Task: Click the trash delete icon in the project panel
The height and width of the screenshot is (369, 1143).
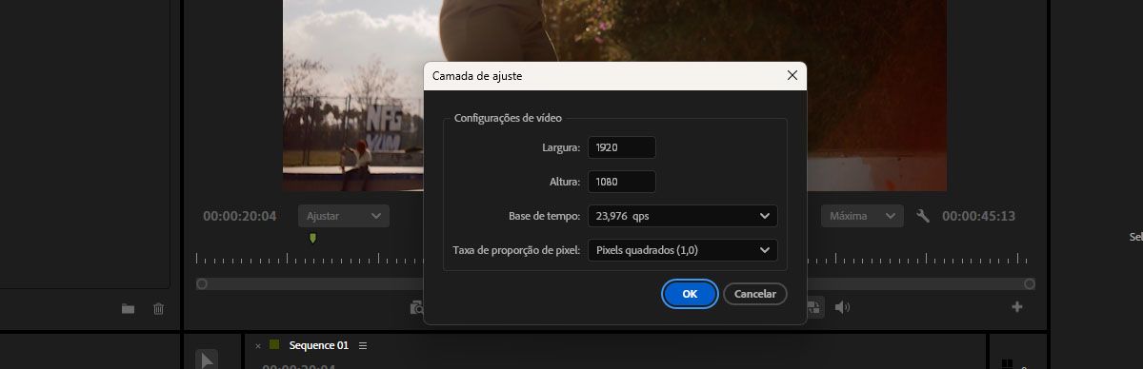Action: [159, 308]
